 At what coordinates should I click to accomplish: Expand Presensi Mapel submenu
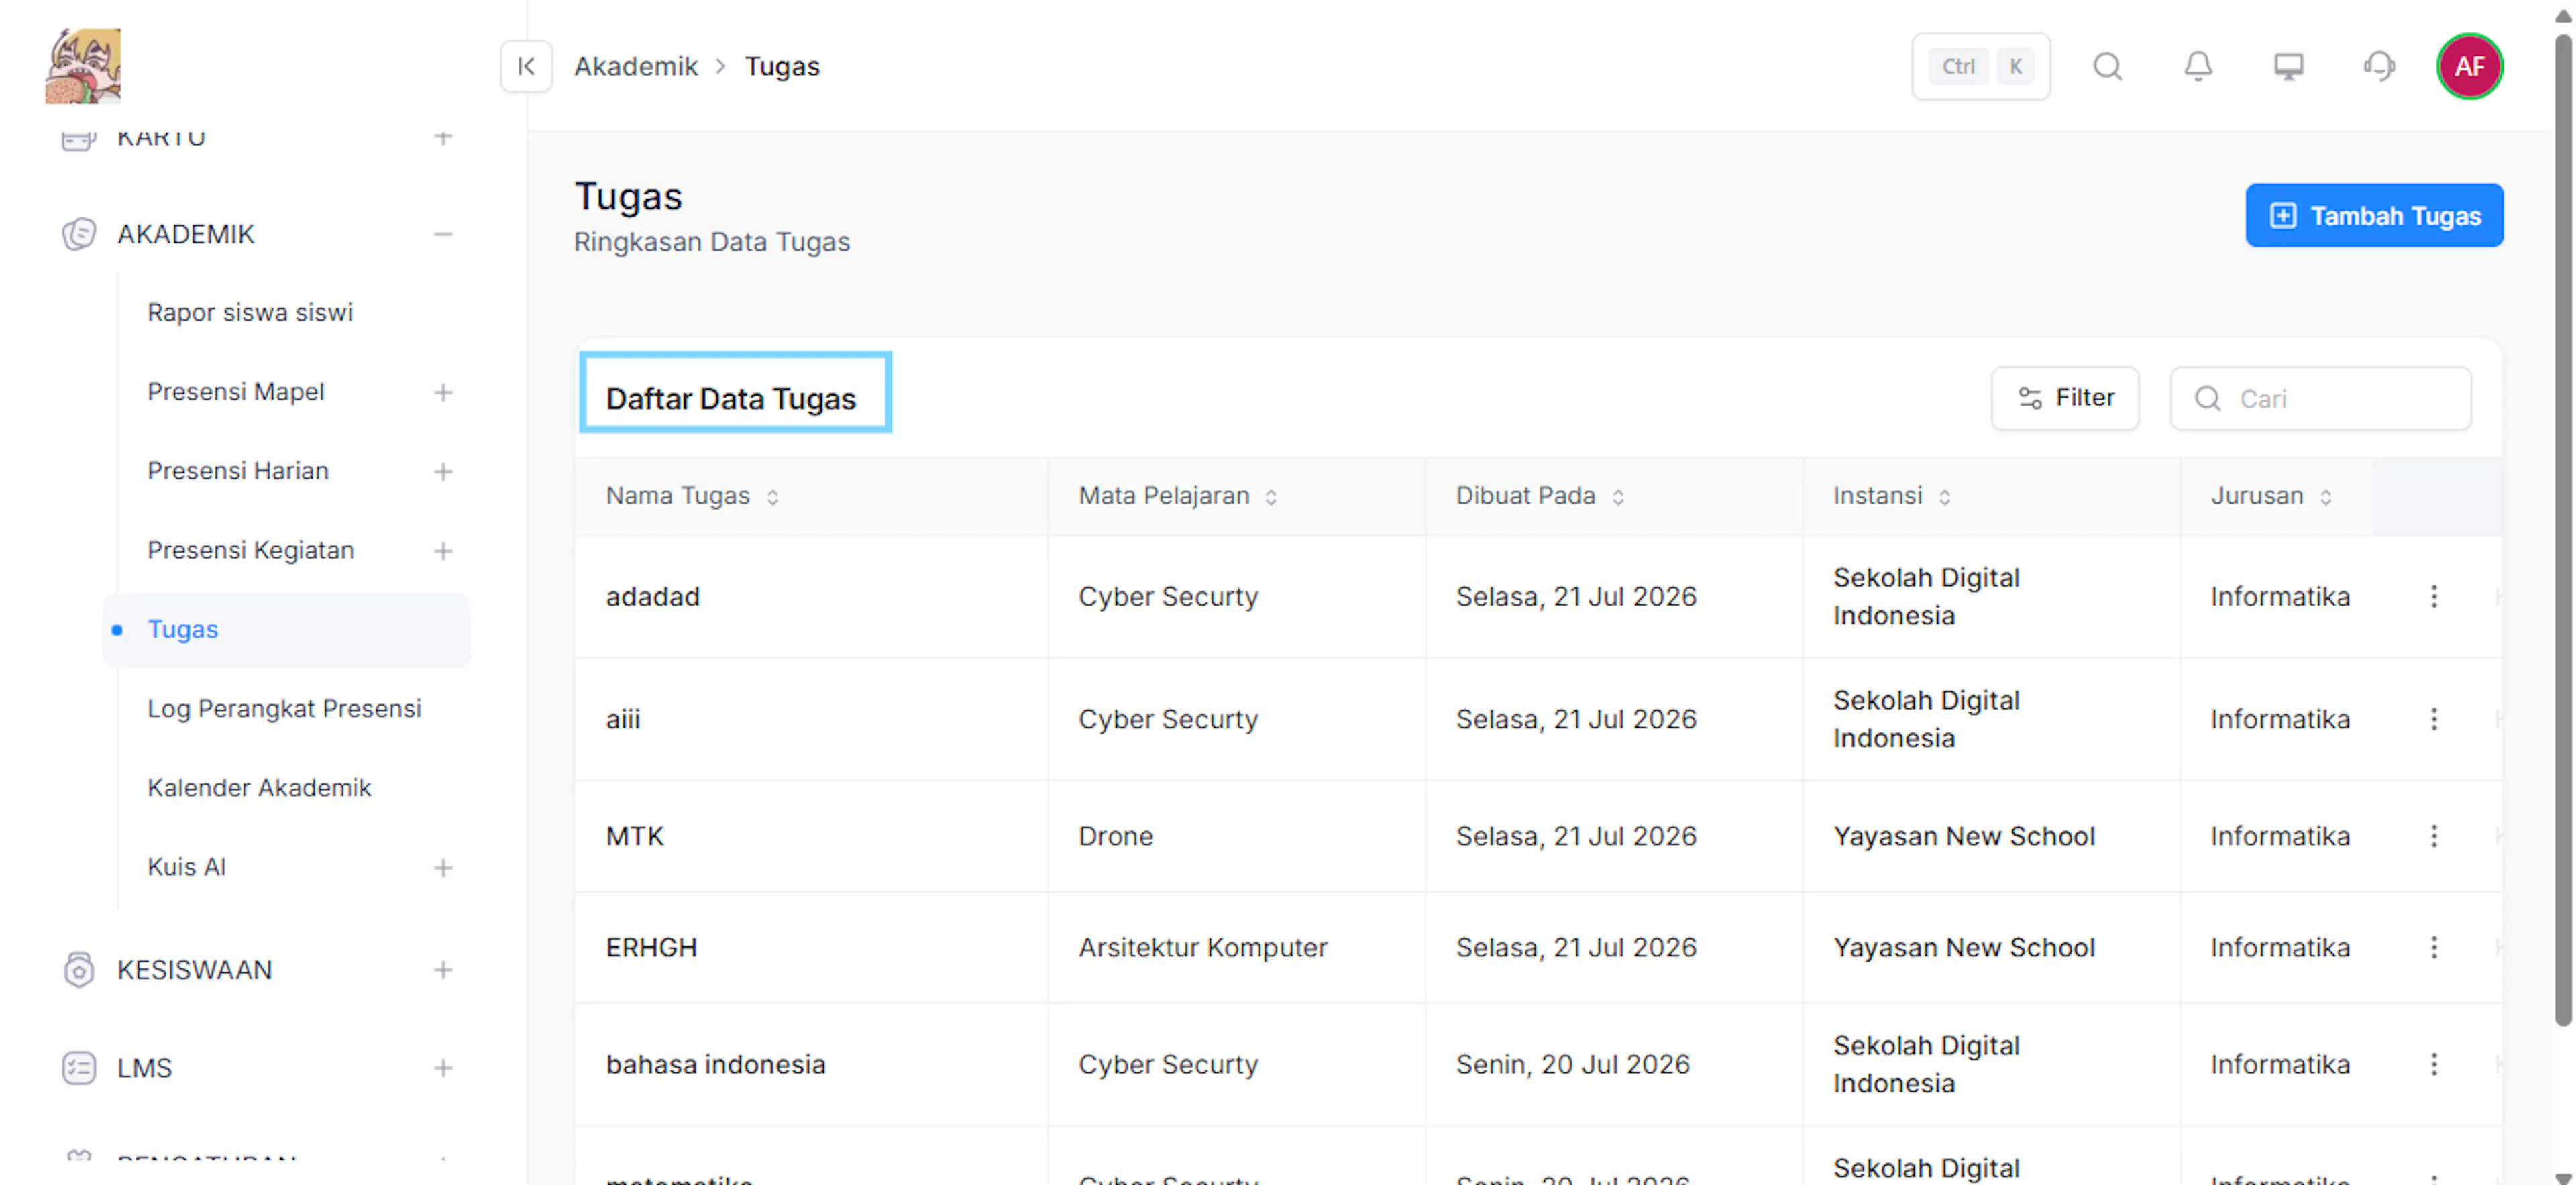click(443, 392)
